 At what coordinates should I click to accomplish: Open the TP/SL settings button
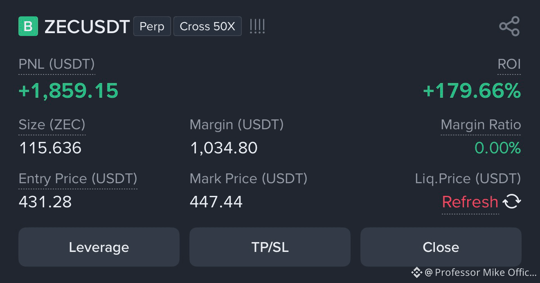pos(270,247)
